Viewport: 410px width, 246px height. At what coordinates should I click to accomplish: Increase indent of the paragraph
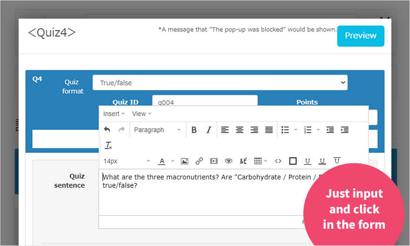pyautogui.click(x=345, y=130)
